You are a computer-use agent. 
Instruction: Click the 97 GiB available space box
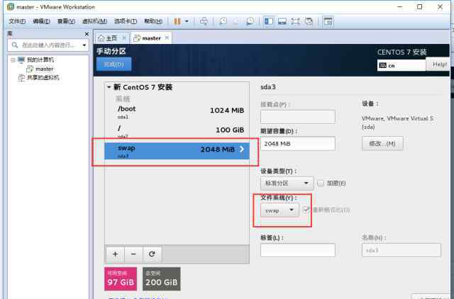point(121,278)
